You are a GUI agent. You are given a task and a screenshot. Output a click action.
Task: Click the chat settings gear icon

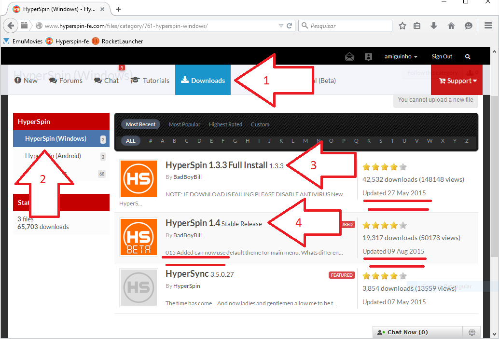[x=472, y=332]
